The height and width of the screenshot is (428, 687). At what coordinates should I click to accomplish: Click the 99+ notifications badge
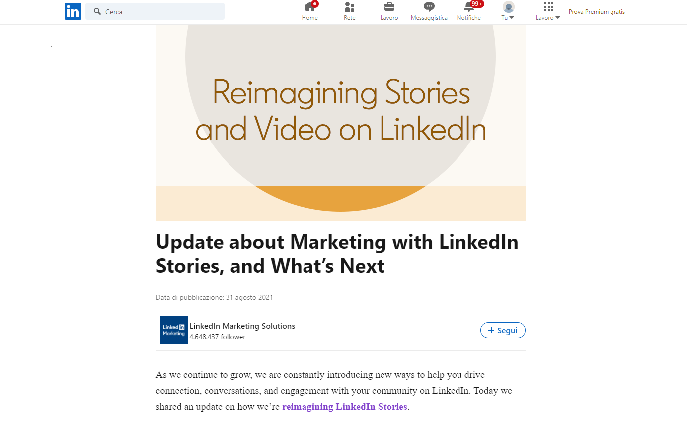pos(477,4)
